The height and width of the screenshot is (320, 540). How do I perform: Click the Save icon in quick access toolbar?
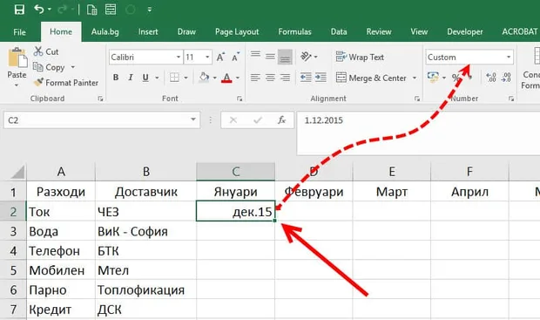19,10
